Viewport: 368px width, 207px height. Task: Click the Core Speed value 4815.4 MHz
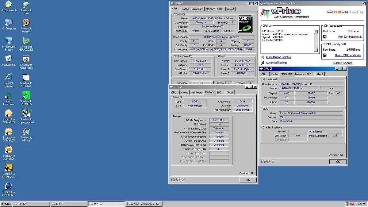pyautogui.click(x=200, y=61)
